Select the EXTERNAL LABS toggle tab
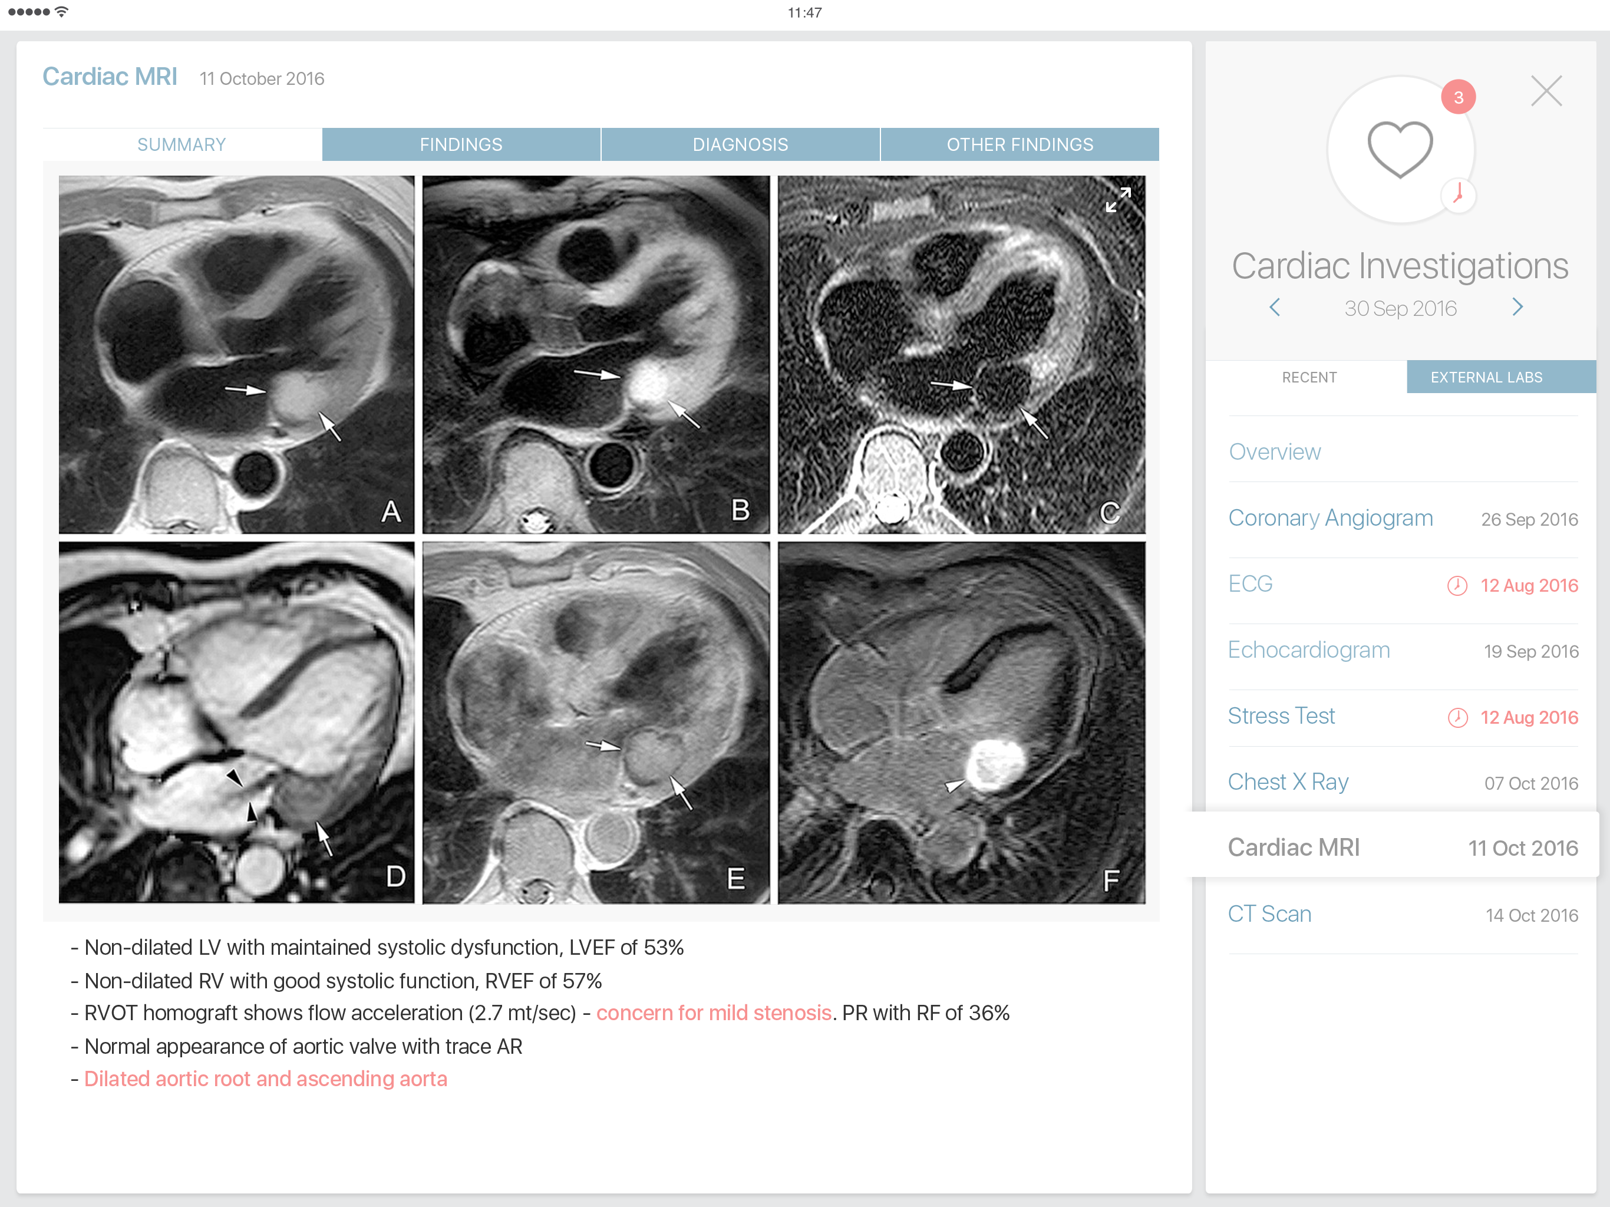The image size is (1610, 1207). 1486,377
